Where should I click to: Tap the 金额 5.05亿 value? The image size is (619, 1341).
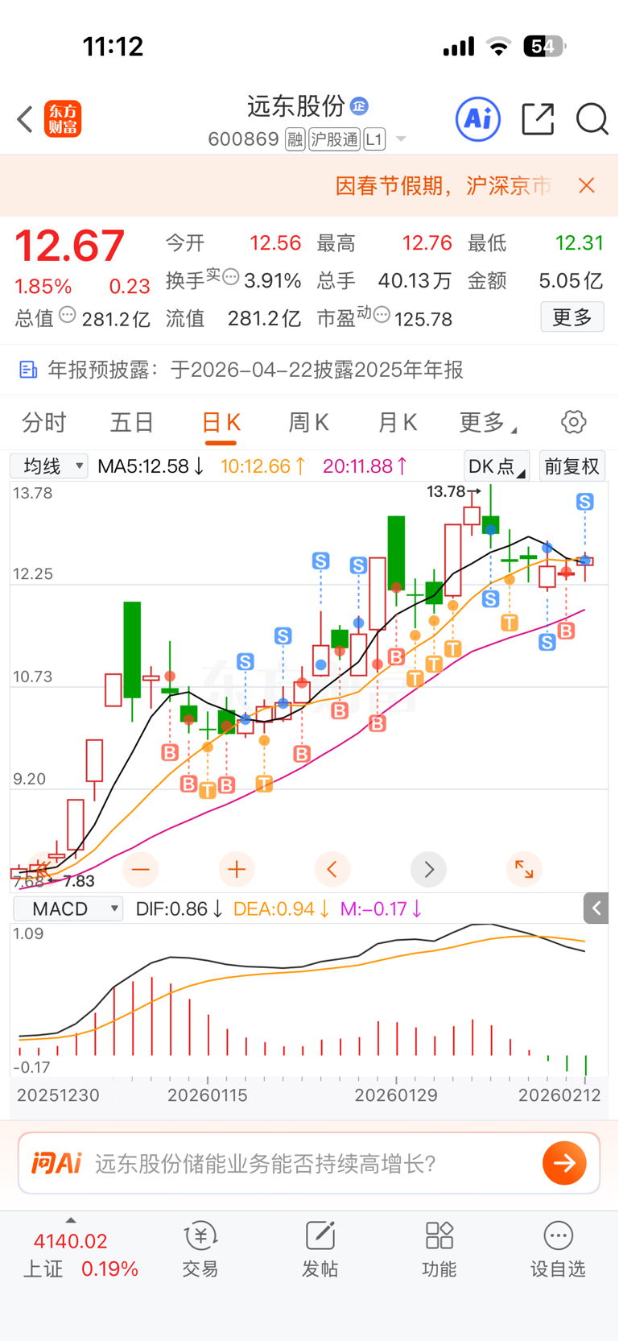click(571, 280)
